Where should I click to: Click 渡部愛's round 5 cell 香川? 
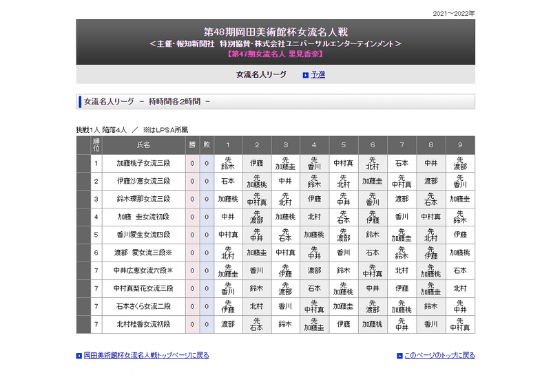pos(344,253)
